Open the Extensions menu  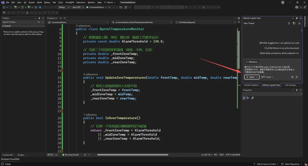coord(81,2)
